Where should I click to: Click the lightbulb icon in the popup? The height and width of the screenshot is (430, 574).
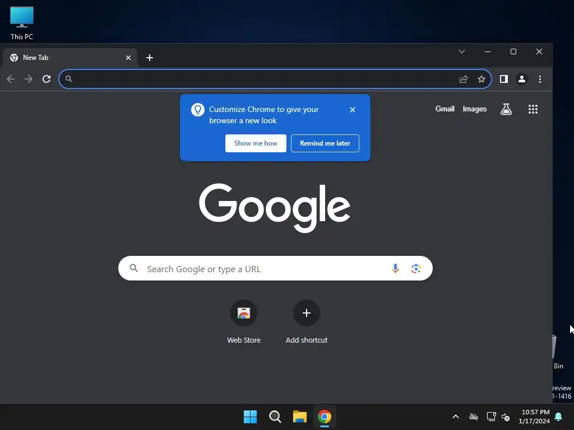[198, 110]
